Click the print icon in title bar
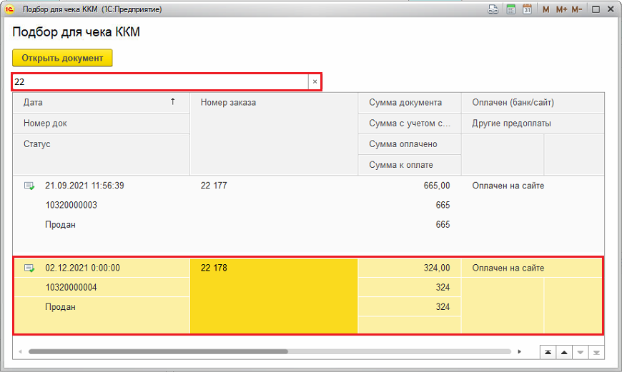The width and height of the screenshot is (622, 372). pos(493,9)
